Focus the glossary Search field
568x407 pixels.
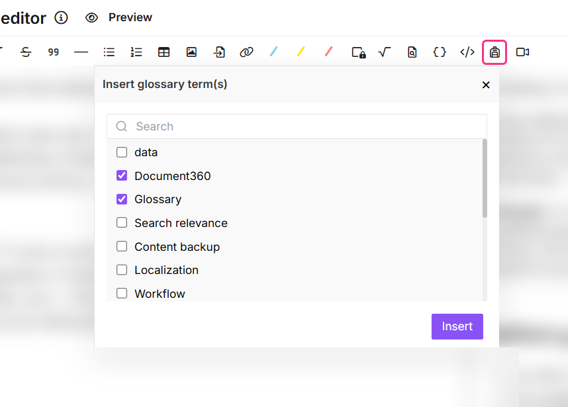[297, 126]
